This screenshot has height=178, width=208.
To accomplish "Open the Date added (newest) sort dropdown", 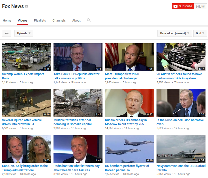I will (x=174, y=33).
